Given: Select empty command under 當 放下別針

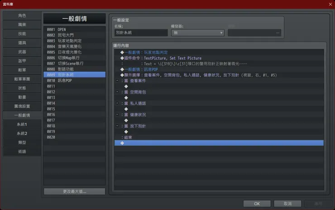Looking at the screenshot, I should pos(219,132).
